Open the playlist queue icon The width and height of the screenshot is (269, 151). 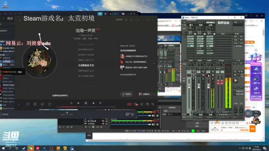click(x=153, y=104)
